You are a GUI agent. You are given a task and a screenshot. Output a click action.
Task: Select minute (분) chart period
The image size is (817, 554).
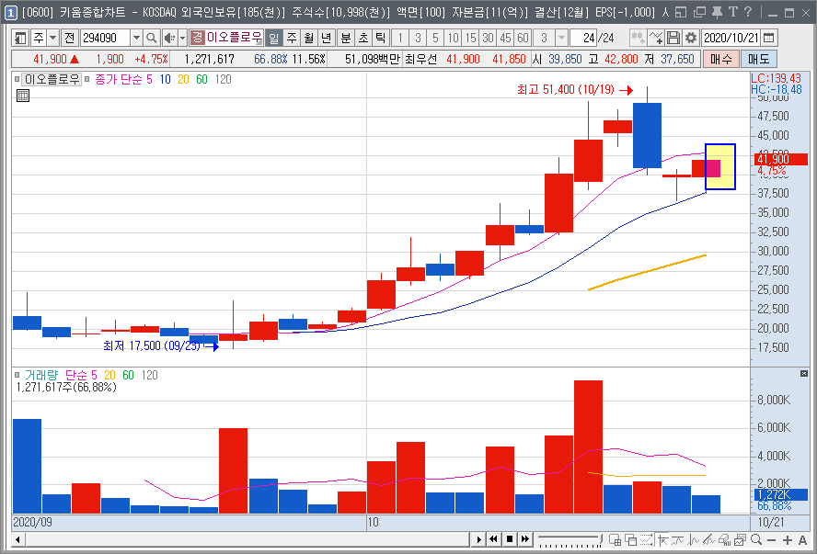pos(346,38)
